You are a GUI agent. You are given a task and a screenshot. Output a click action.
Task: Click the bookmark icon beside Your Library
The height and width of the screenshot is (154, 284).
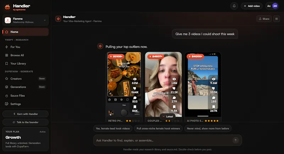[7, 64]
